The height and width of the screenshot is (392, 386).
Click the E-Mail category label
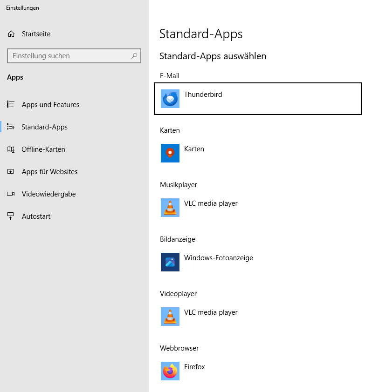coord(170,76)
